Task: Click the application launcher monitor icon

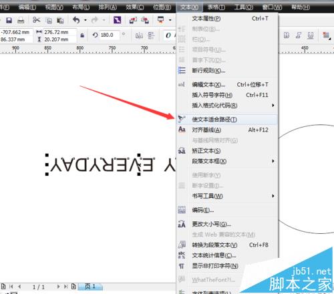Action: pos(161,20)
